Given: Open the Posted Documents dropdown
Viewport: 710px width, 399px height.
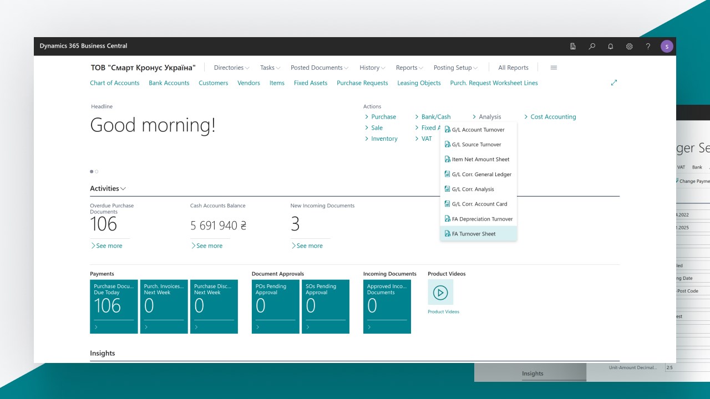Looking at the screenshot, I should 319,68.
